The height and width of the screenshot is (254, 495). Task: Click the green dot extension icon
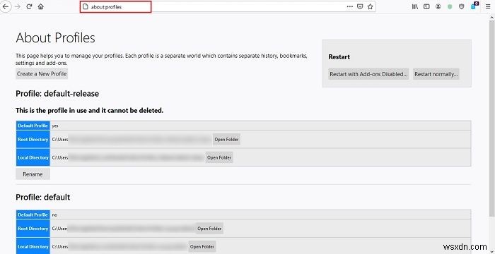pos(450,6)
